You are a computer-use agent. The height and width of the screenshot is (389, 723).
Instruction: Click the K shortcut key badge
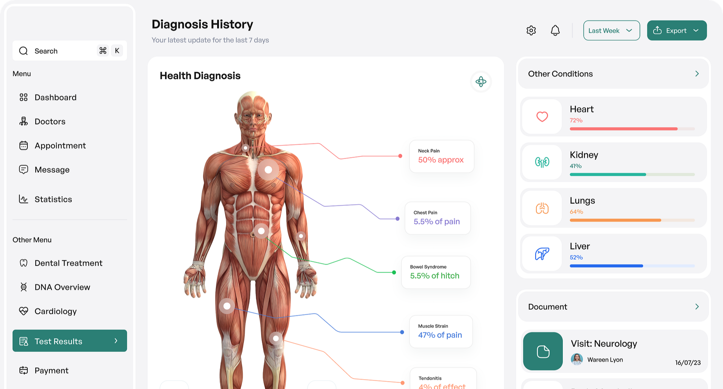coord(117,50)
